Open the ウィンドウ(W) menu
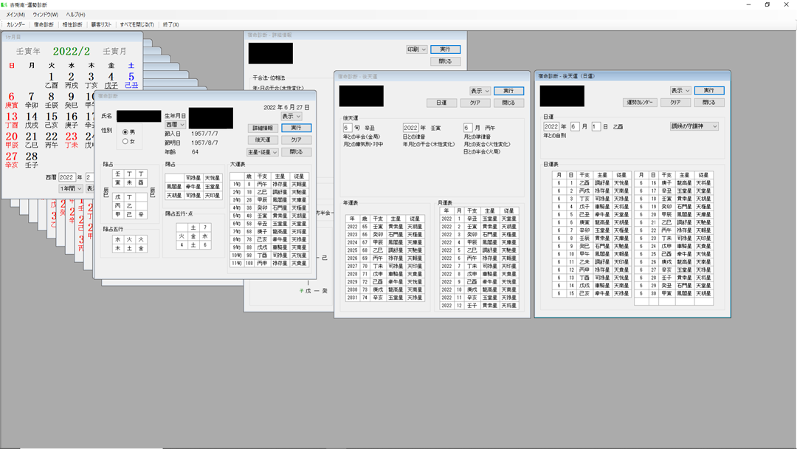797x449 pixels. (46, 15)
